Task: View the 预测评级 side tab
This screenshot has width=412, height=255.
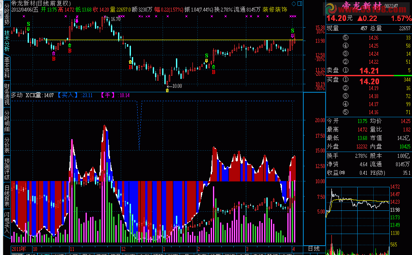Action: [x=7, y=169]
